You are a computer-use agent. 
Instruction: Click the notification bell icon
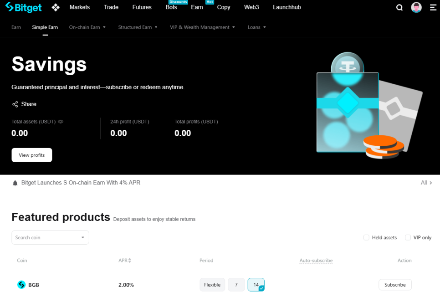(x=15, y=183)
